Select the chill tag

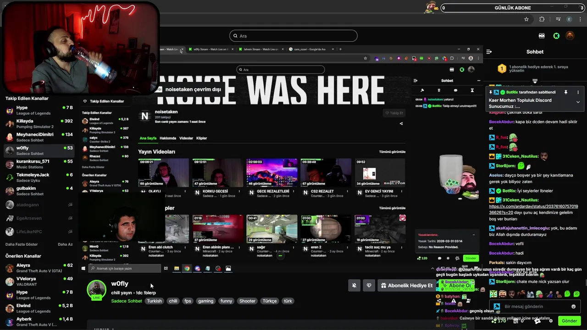coord(173,301)
